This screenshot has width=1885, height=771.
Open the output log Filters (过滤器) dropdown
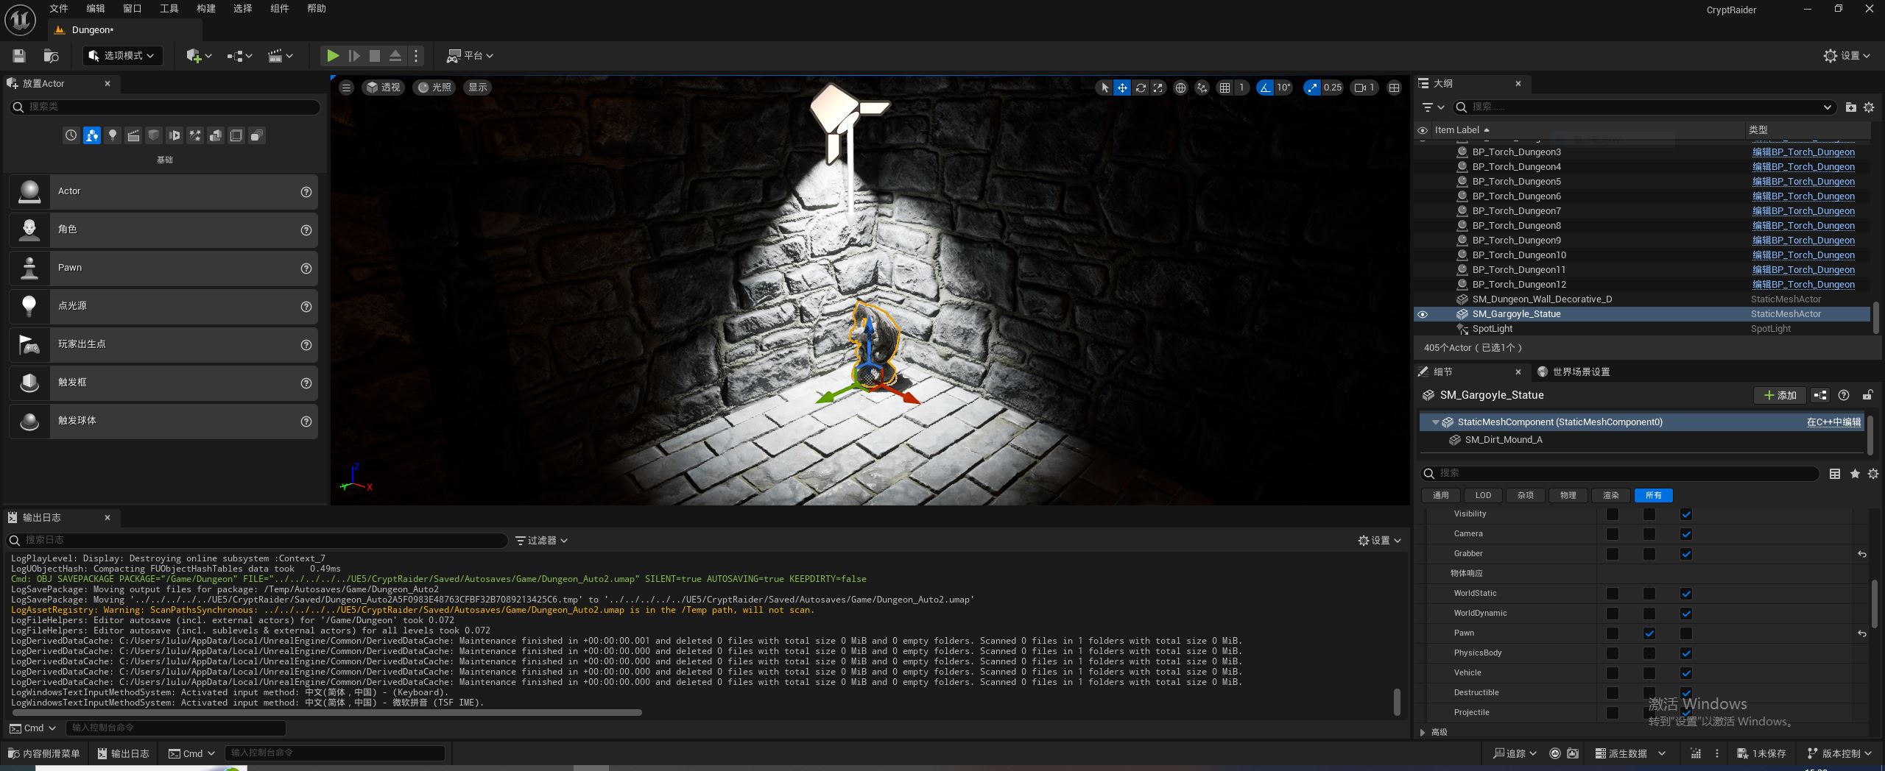[541, 541]
